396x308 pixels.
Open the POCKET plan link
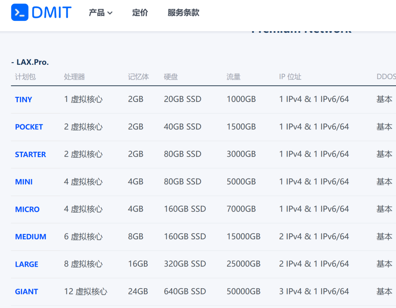click(29, 127)
